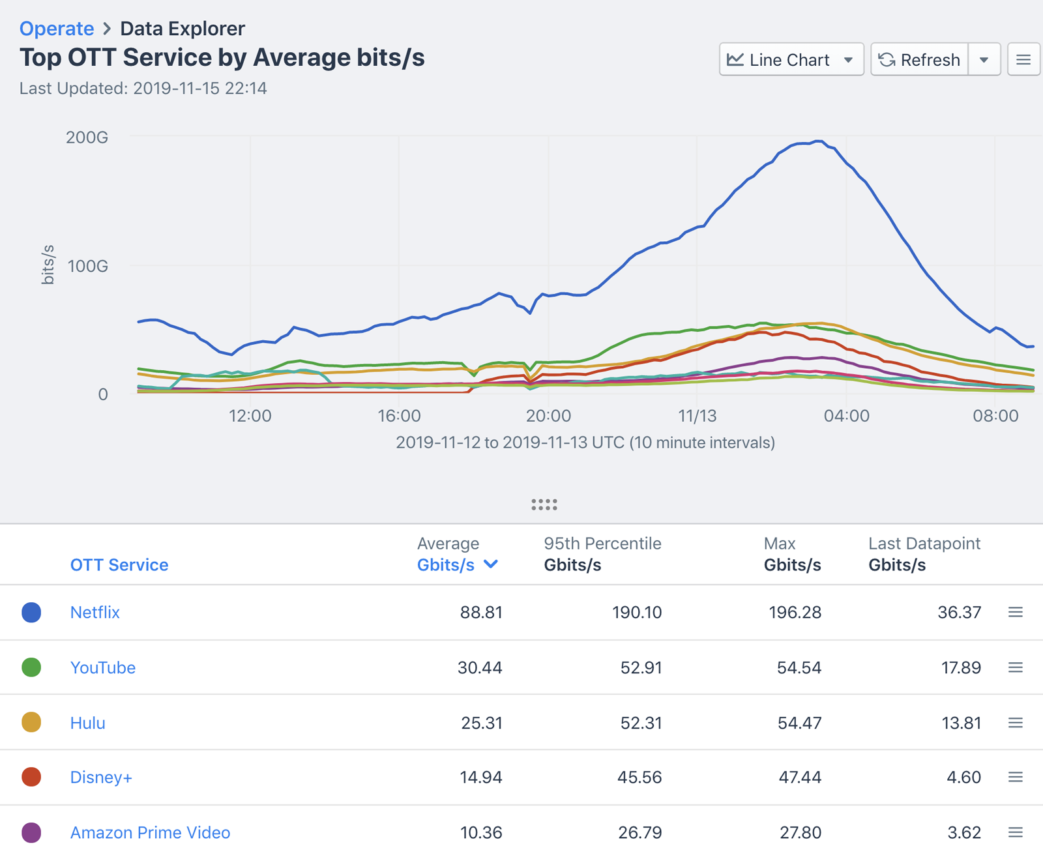Click the Last Datapoint Gbits/s column header
This screenshot has width=1043, height=859.
point(924,554)
